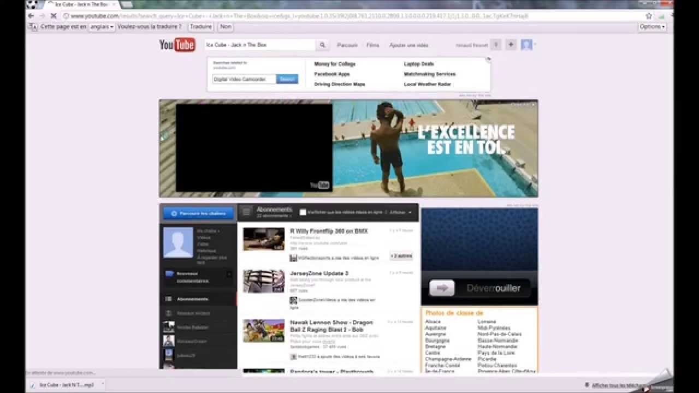The width and height of the screenshot is (699, 393).
Task: Click the 'Midi-Pyrénées' region link
Action: pyautogui.click(x=494, y=328)
